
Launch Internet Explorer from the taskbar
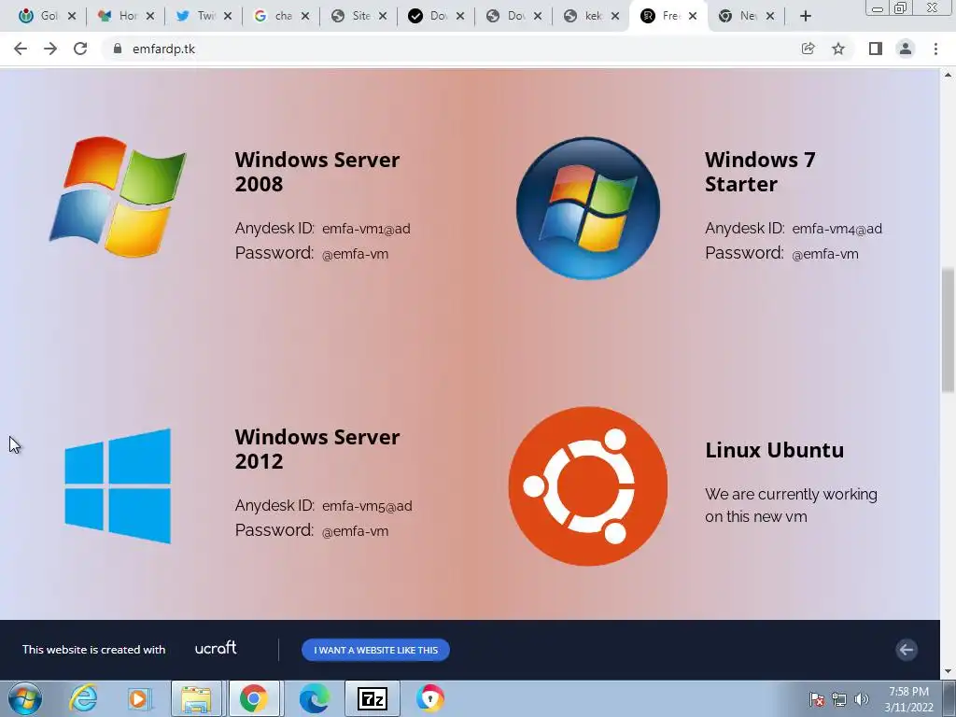(83, 698)
